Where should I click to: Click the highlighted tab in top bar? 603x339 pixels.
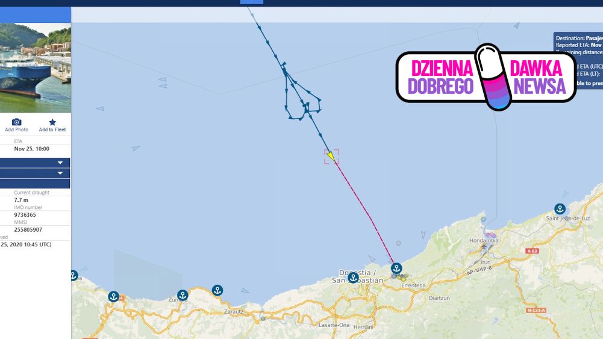pos(252,2)
